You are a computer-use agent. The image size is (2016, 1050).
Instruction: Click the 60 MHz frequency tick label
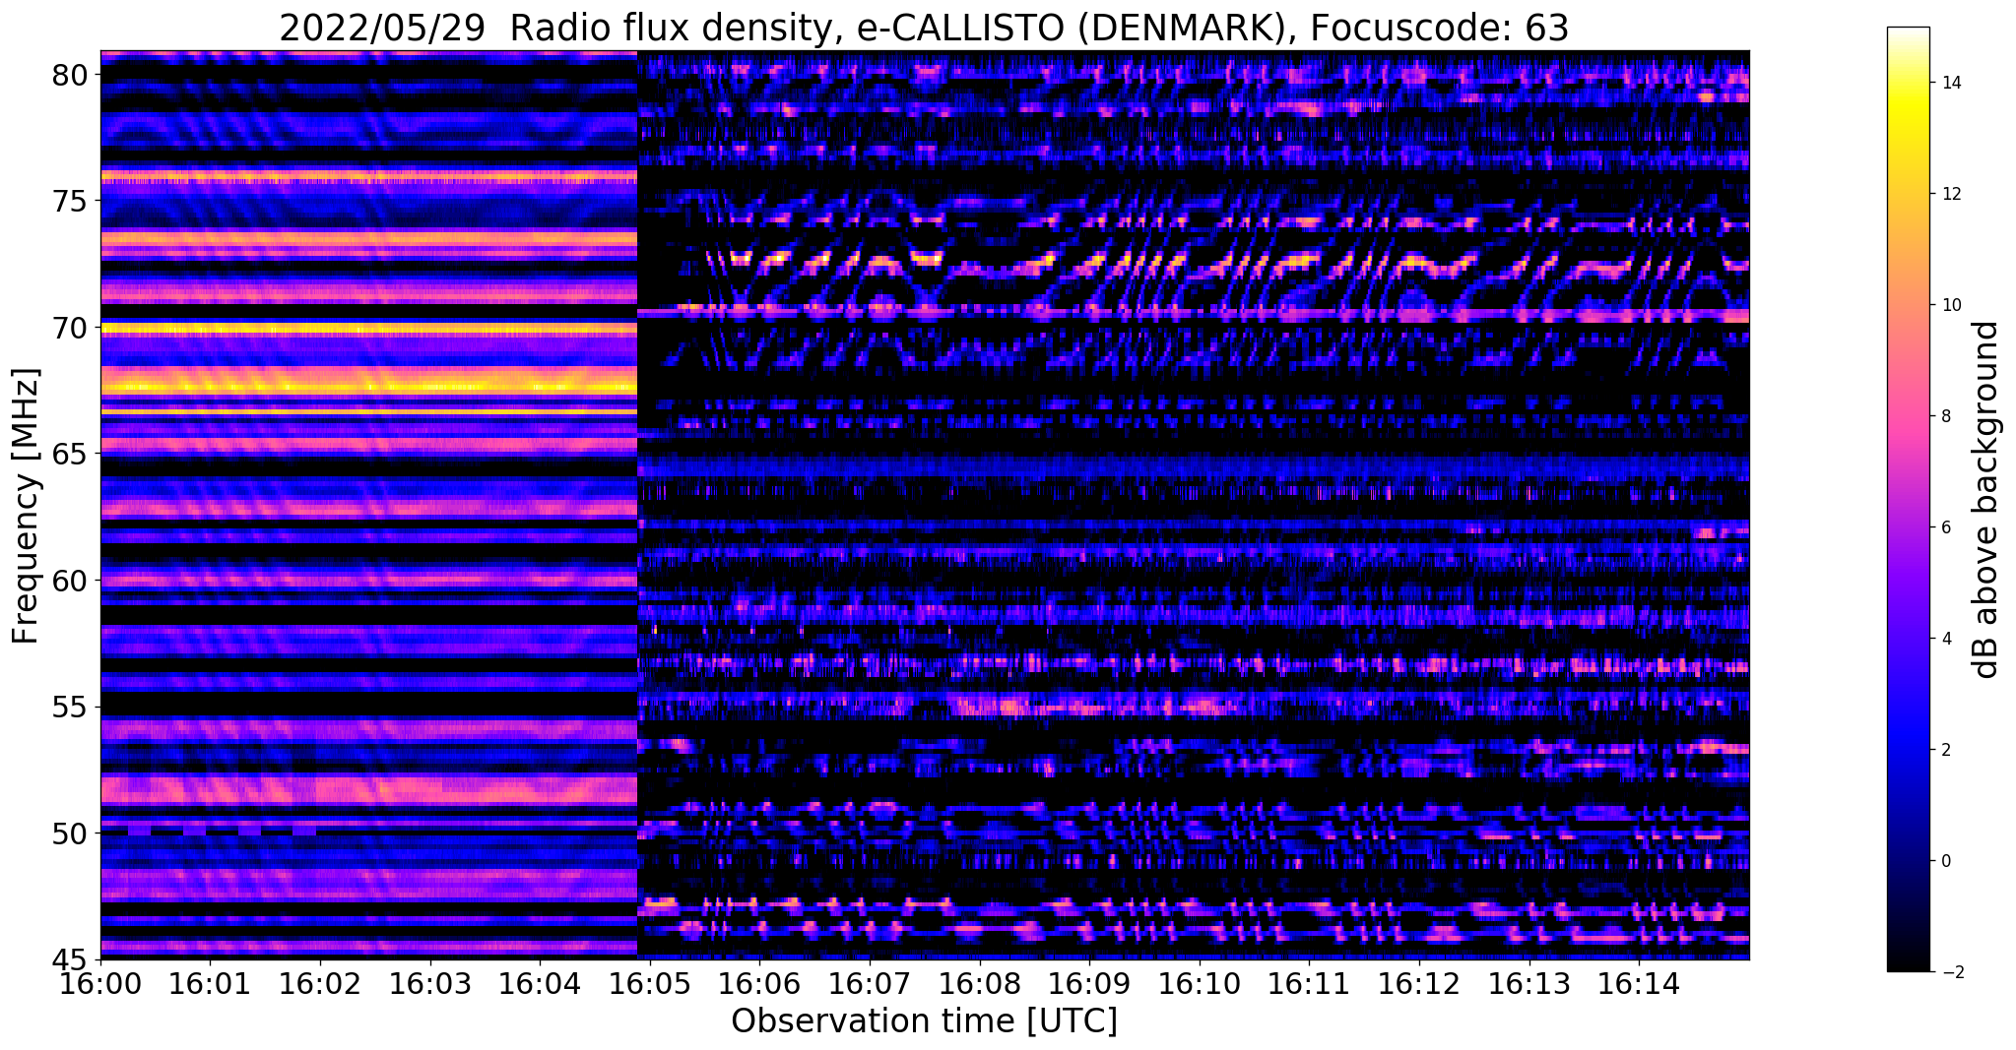(x=70, y=581)
